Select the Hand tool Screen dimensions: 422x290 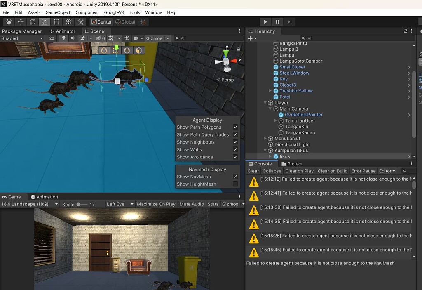tap(9, 22)
